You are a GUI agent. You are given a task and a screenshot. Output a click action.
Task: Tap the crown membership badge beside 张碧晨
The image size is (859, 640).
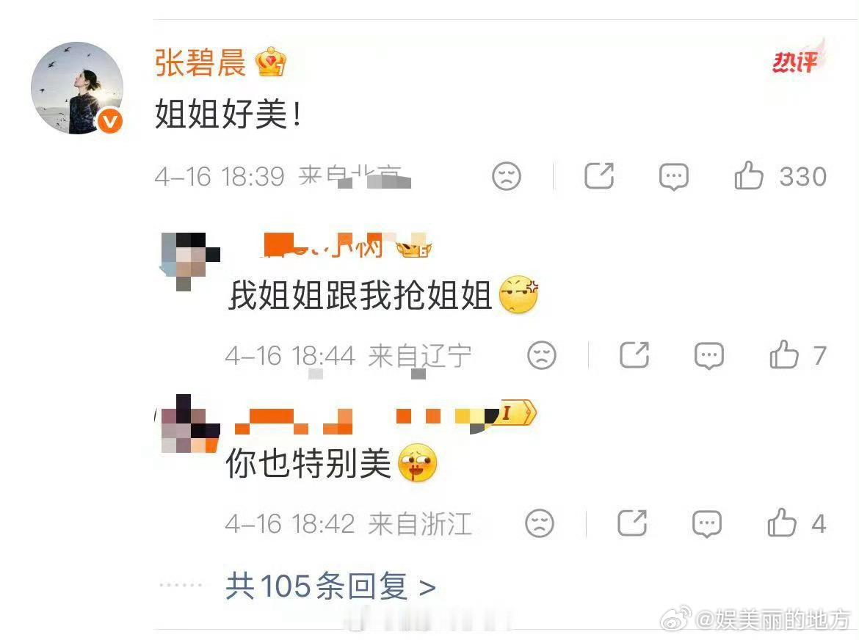[271, 62]
